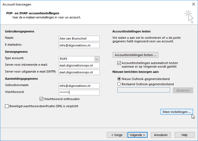Screen dimensions: 198x141
Task: Select Nieuw Outlook-gegevensbestand radio button
Action: pos(119,79)
